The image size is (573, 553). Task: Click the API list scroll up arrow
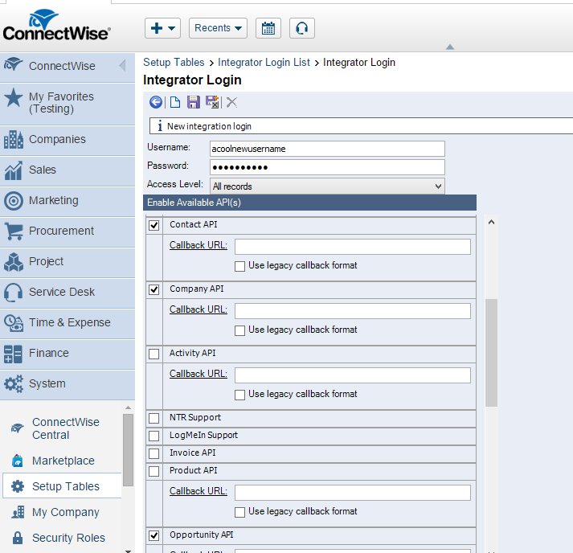point(492,222)
